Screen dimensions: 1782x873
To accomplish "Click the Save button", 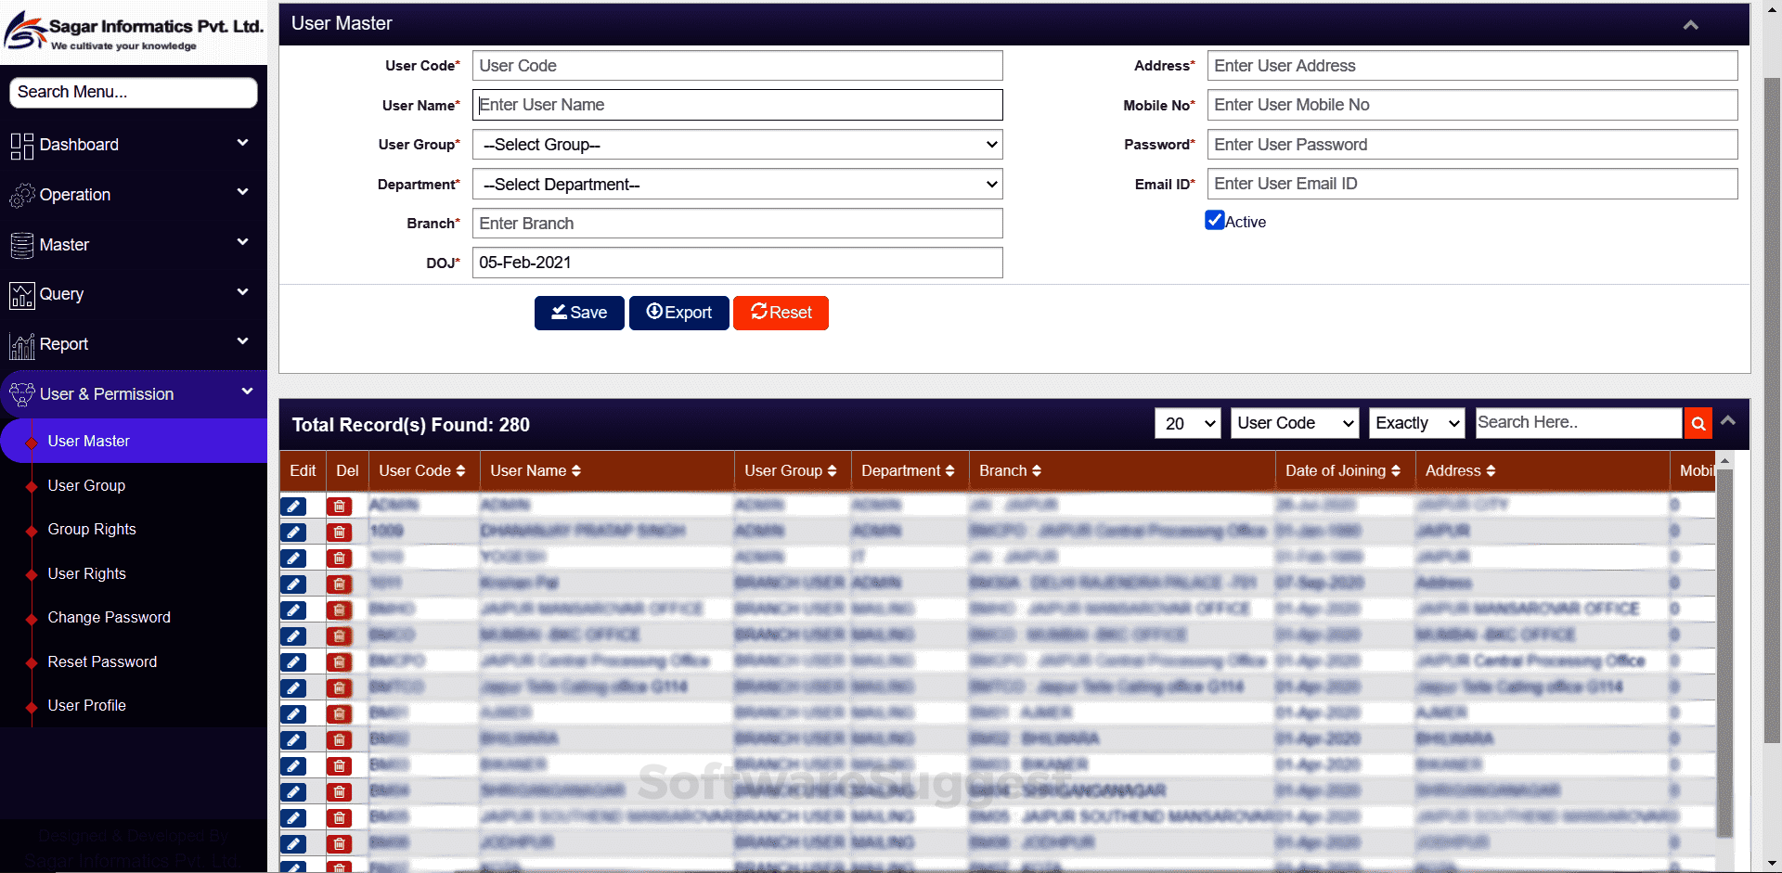I will tap(578, 313).
